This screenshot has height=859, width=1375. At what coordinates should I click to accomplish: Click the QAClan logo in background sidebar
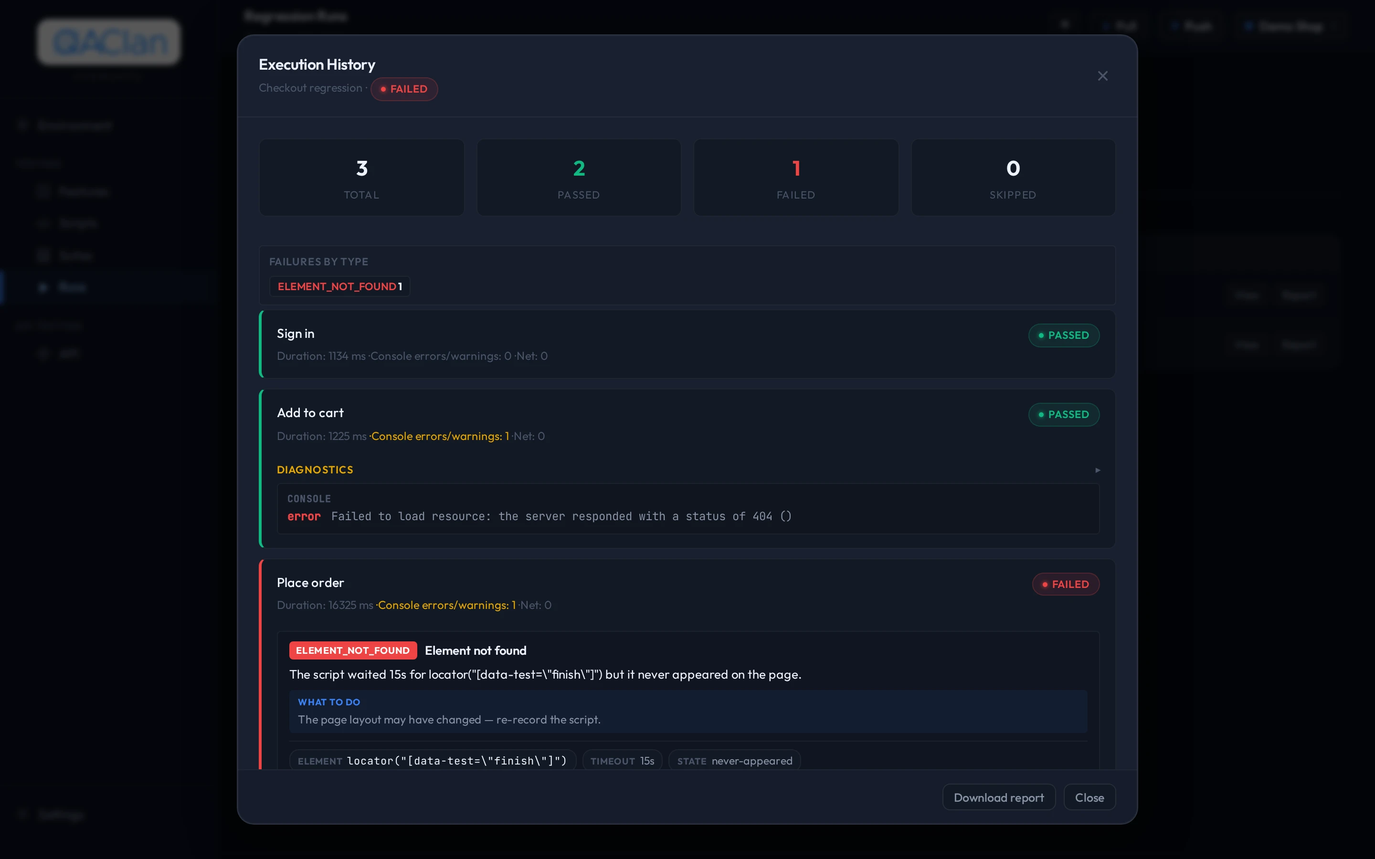pos(109,42)
